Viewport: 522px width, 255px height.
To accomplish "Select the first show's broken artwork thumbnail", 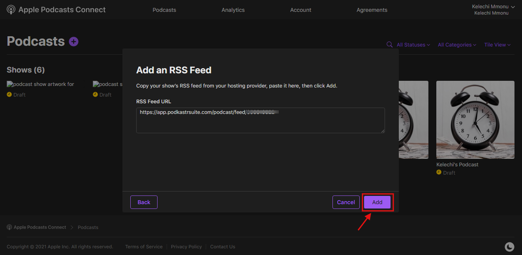I will click(x=40, y=84).
